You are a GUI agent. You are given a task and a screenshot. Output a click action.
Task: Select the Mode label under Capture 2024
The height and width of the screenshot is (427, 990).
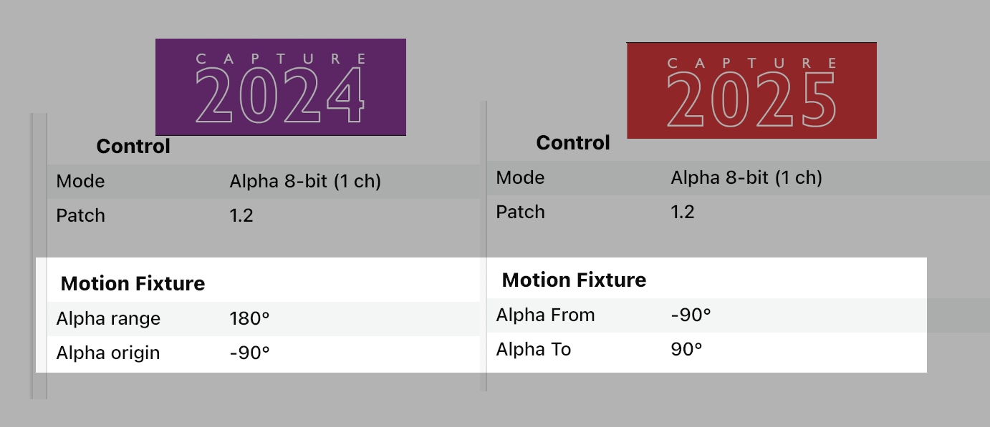tap(81, 182)
